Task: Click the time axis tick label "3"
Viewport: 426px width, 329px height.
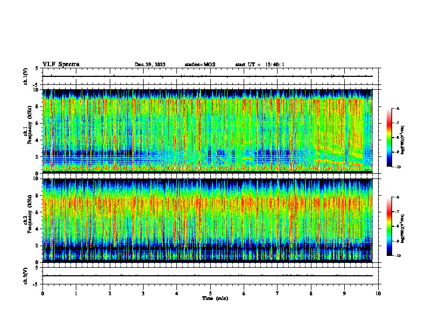Action: pyautogui.click(x=143, y=294)
